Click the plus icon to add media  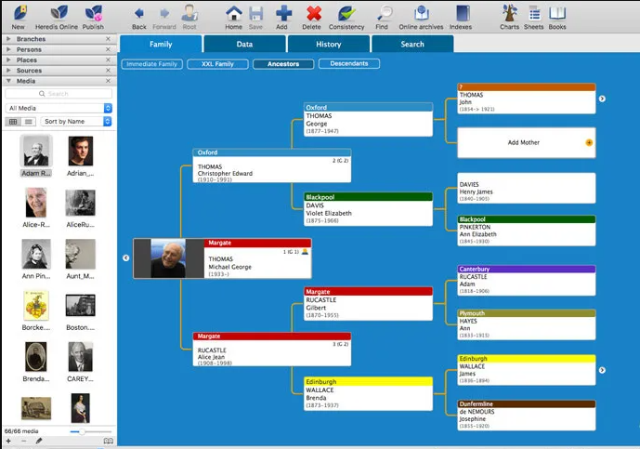8,441
